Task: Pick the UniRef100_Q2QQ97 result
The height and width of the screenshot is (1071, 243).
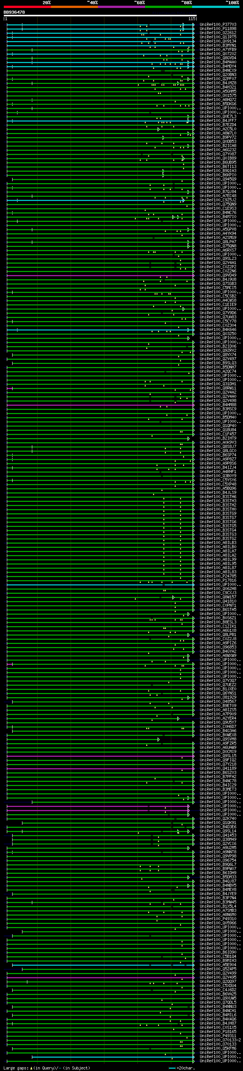Action: tap(218, 981)
